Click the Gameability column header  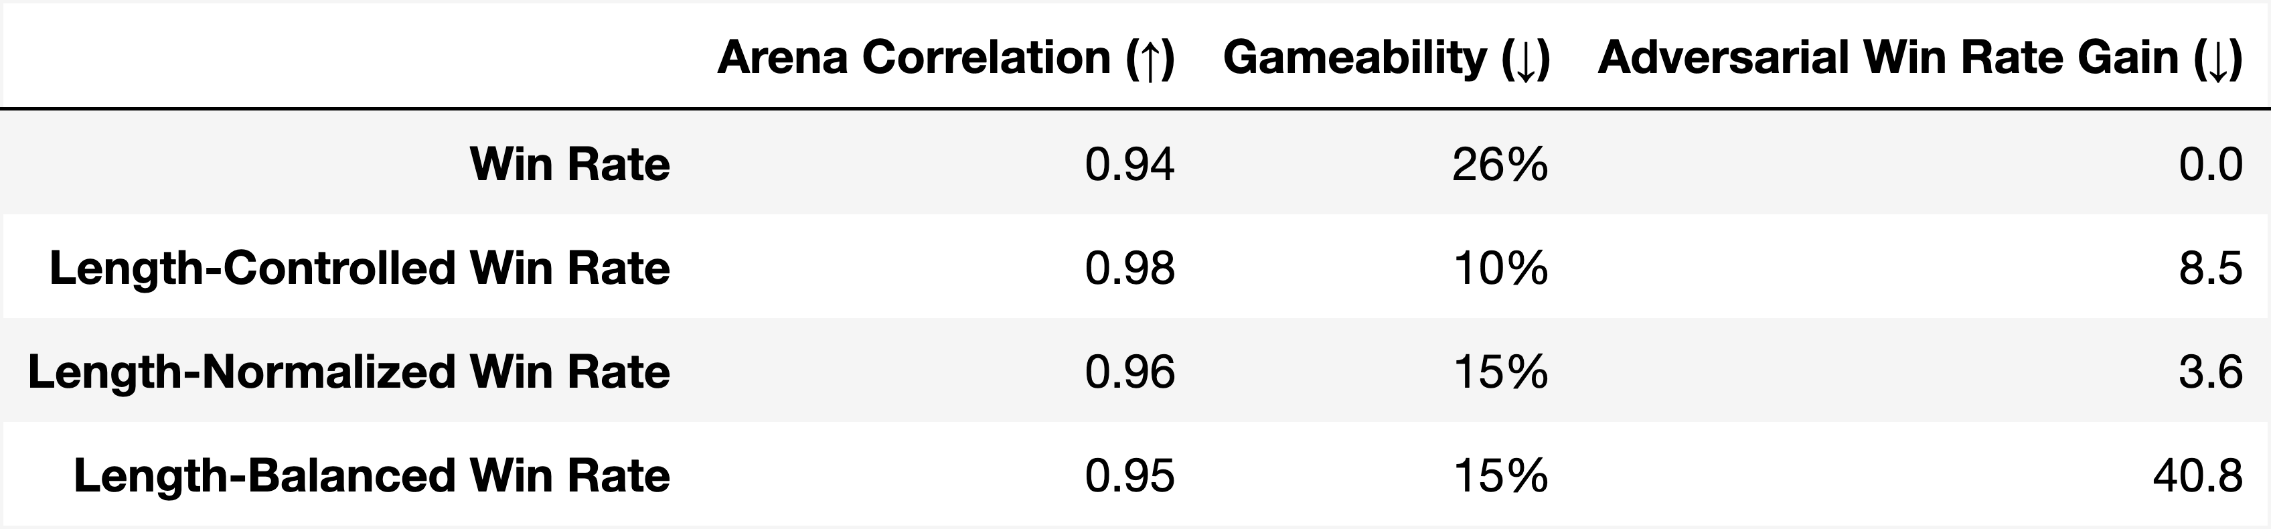coord(1386,58)
